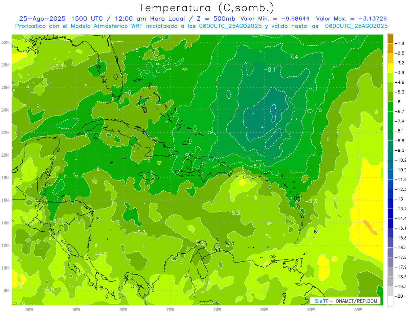This screenshot has width=406, height=314.
Task: Click the '60W' longitude label
Action: click(x=311, y=310)
